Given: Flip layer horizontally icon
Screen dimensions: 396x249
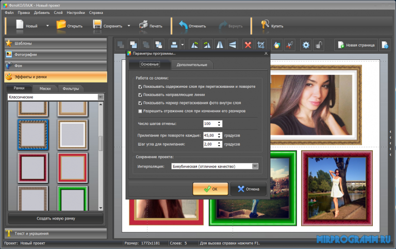Looking at the screenshot, I should (x=220, y=45).
